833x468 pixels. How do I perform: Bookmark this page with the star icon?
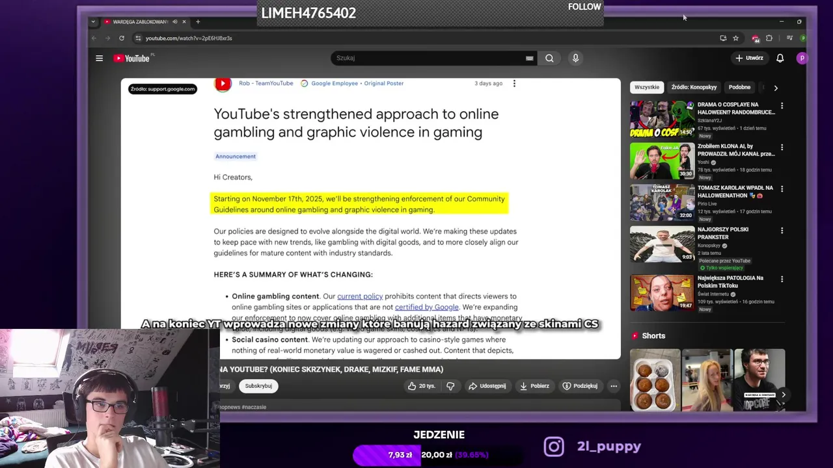click(x=735, y=38)
